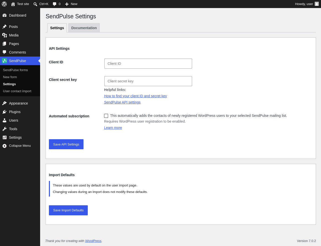This screenshot has height=246, width=321.
Task: Open the SendPulse API settings link
Action: click(x=122, y=102)
